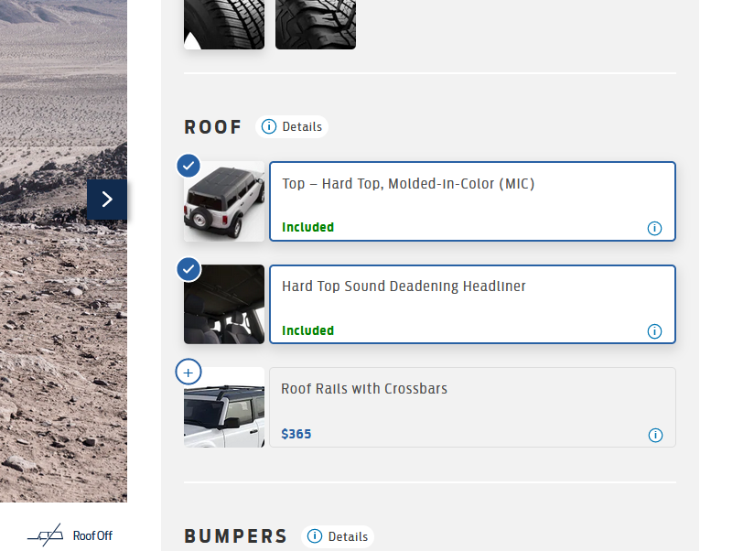Image resolution: width=754 pixels, height=551 pixels.
Task: Toggle the Roof Off view label
Action: click(x=92, y=535)
